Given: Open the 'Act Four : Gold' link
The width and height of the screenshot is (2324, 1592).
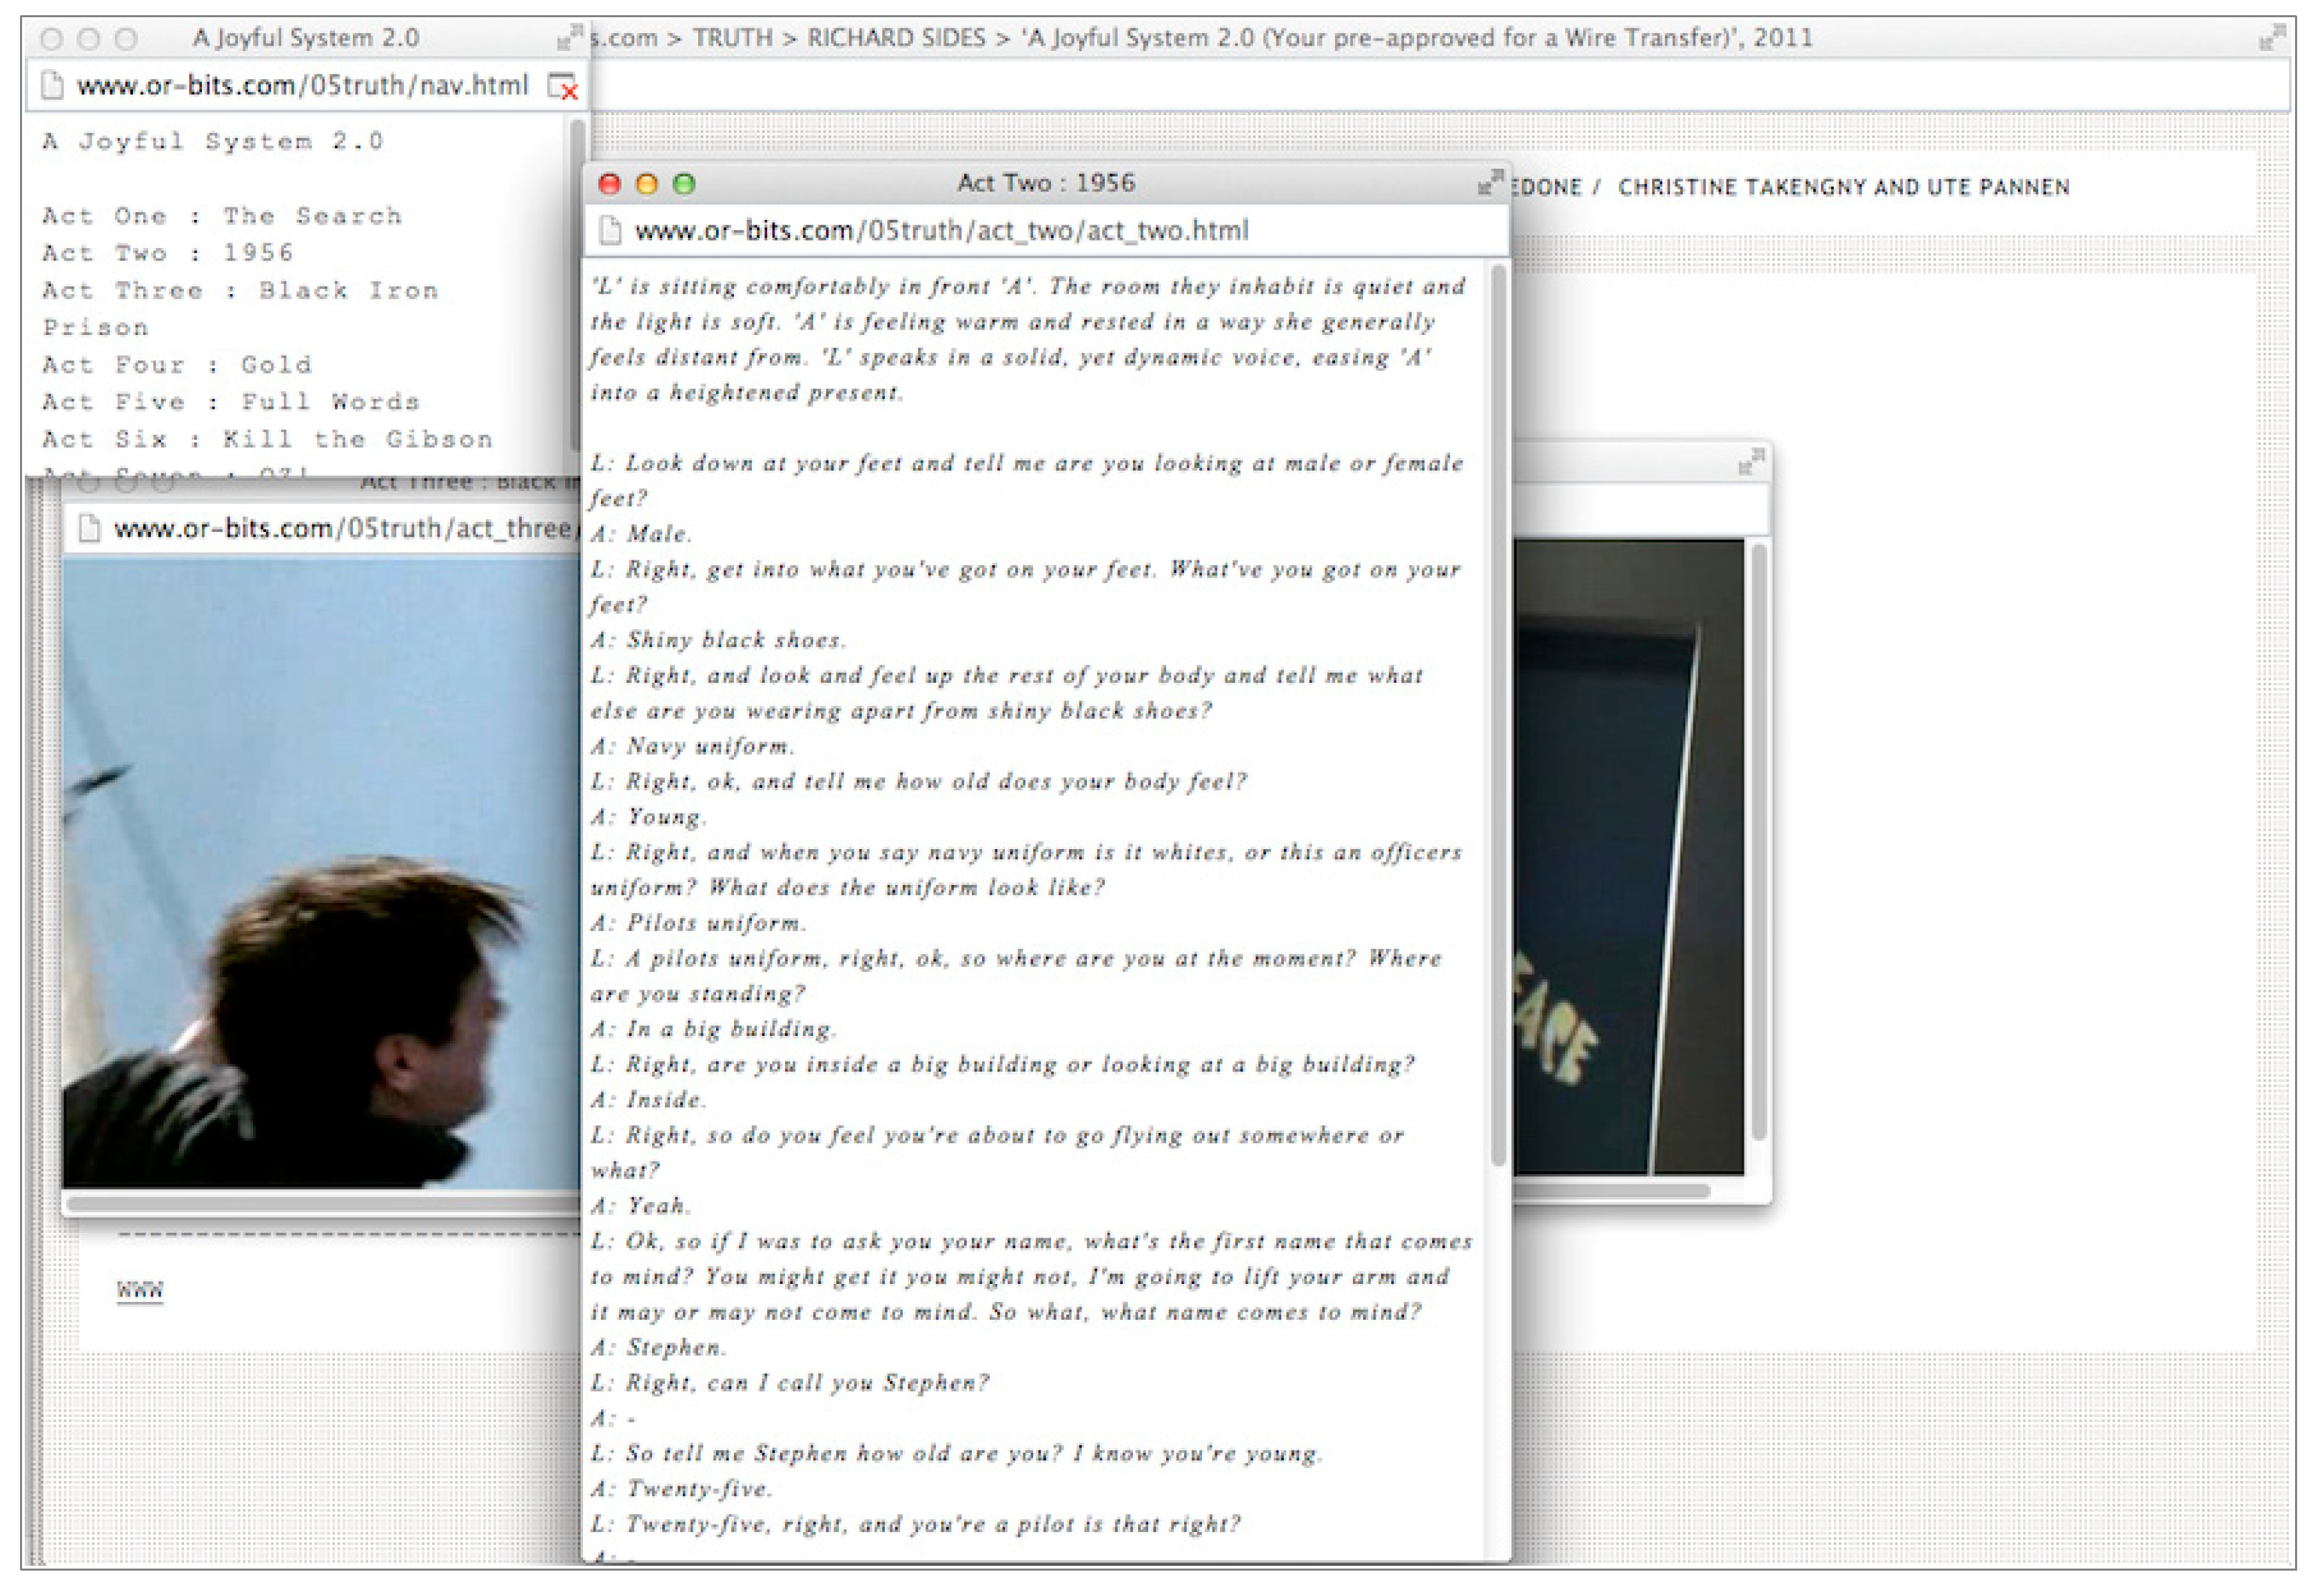Looking at the screenshot, I should [176, 365].
